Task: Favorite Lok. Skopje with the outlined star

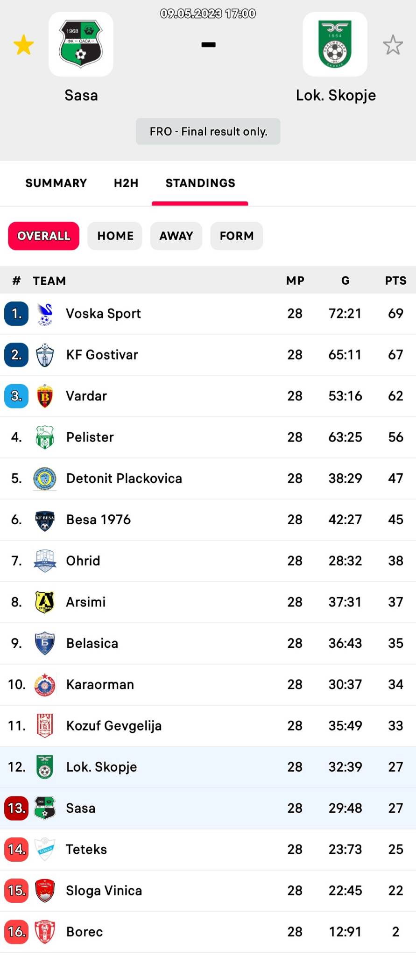Action: click(x=393, y=45)
